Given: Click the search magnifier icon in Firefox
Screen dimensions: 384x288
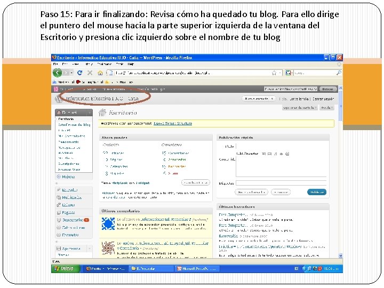Looking at the screenshot, I should tap(339, 73).
